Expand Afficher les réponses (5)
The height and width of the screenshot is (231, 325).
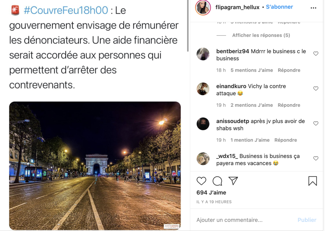pyautogui.click(x=261, y=35)
